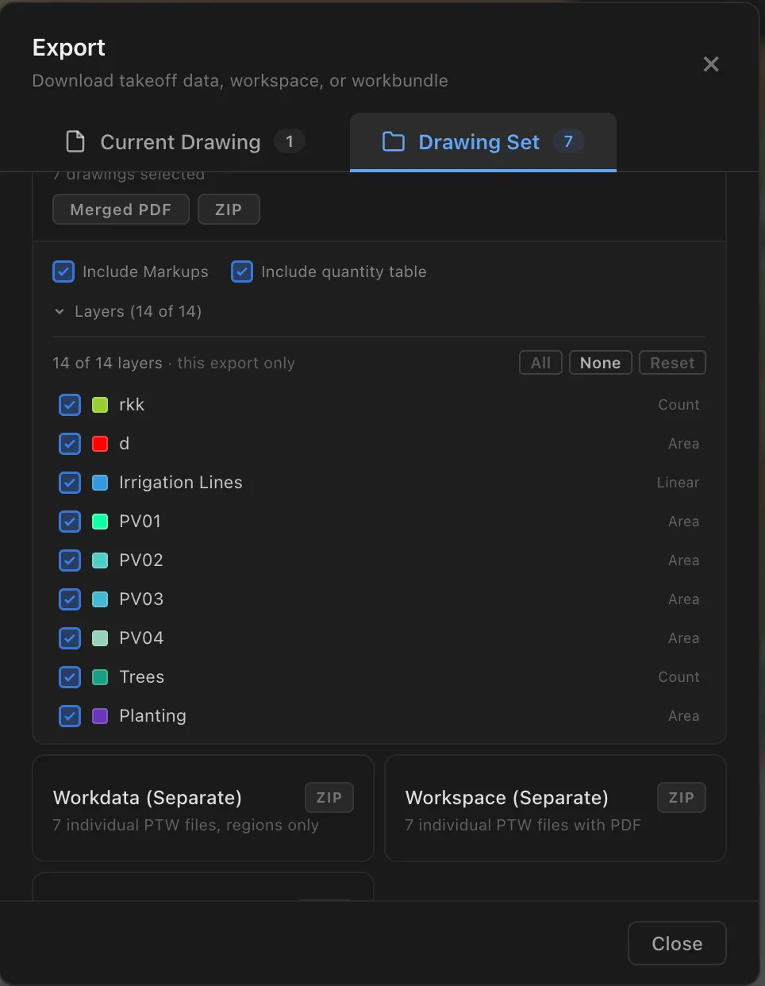
Task: Uncheck the Planting layer
Action: pos(70,716)
